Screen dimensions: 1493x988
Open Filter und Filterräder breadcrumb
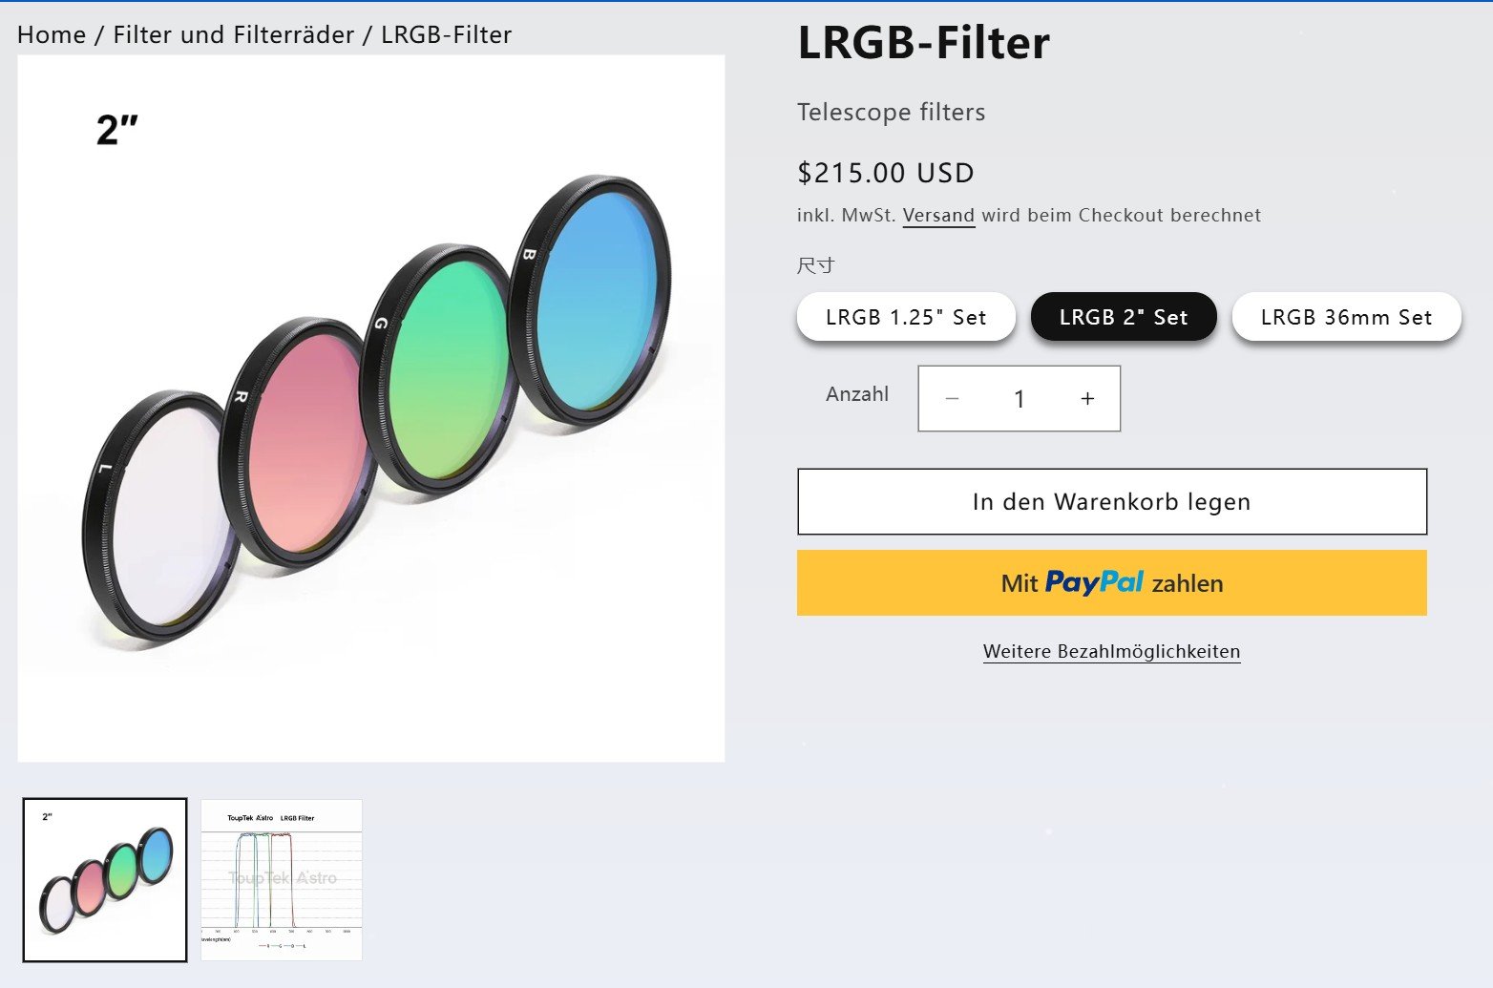(234, 35)
